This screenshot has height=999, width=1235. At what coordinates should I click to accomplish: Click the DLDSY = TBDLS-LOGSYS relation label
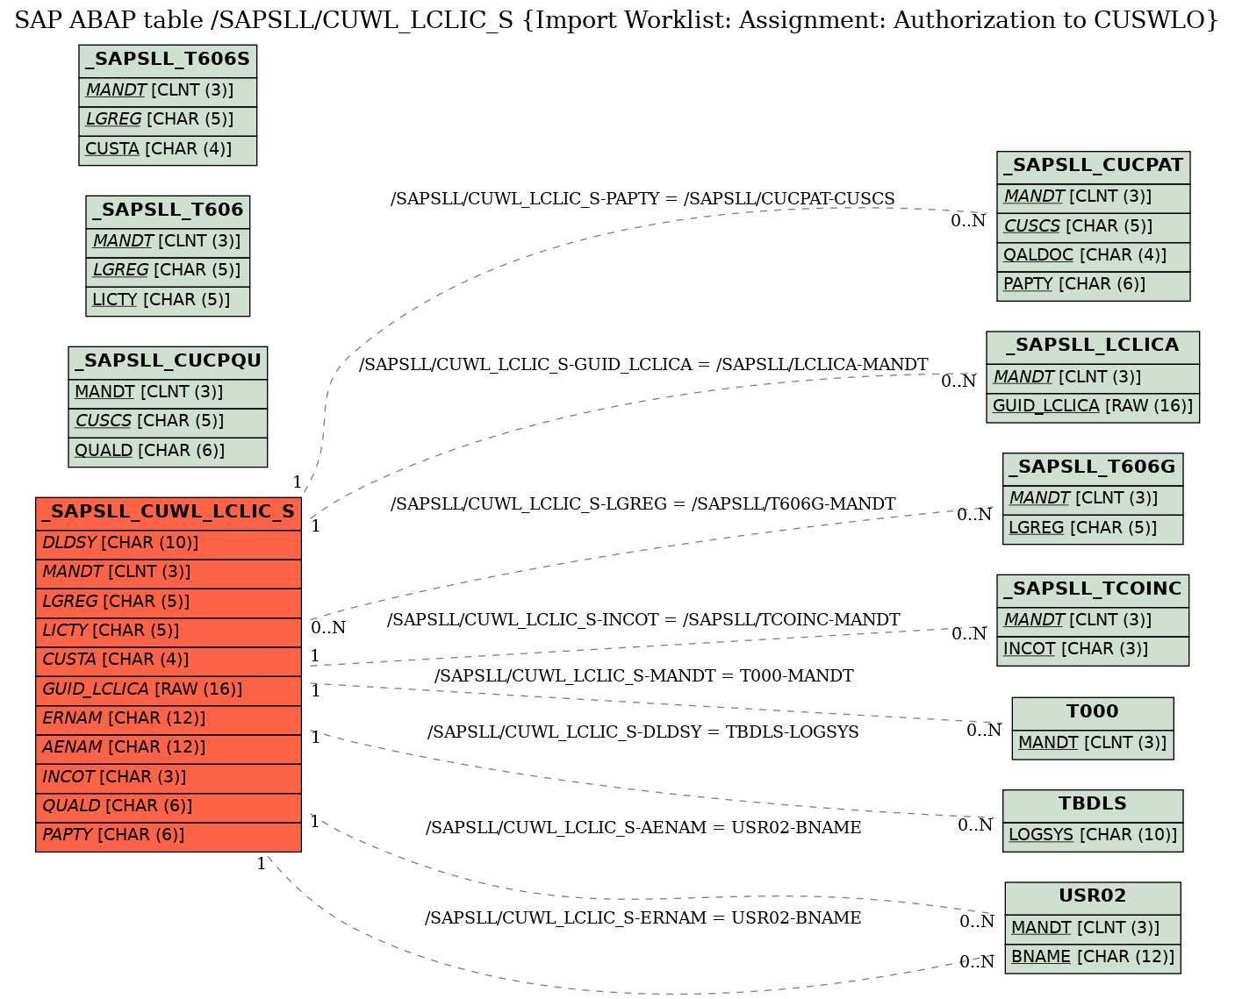(643, 732)
